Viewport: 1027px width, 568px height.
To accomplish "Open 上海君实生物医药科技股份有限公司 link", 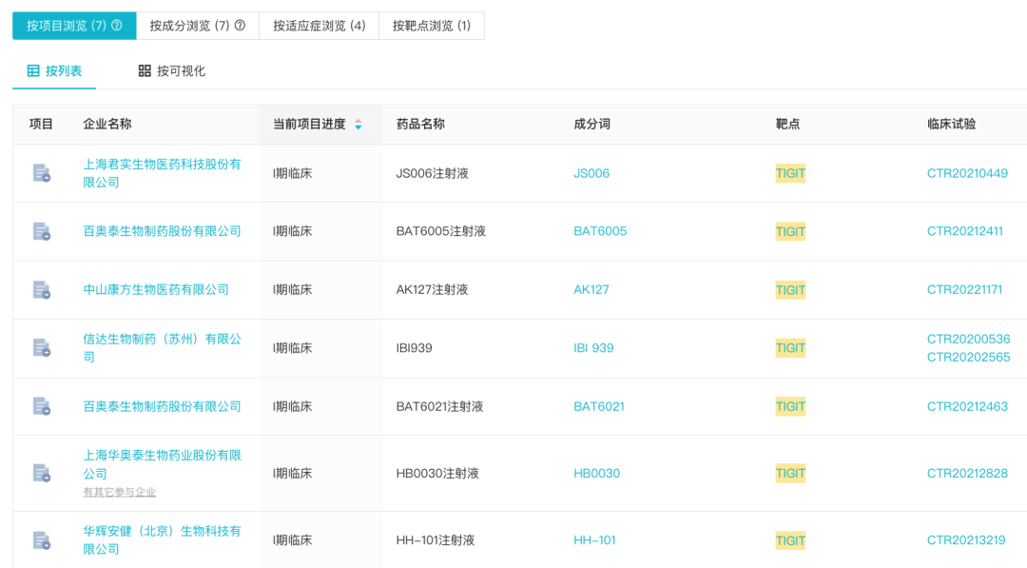I will click(162, 173).
